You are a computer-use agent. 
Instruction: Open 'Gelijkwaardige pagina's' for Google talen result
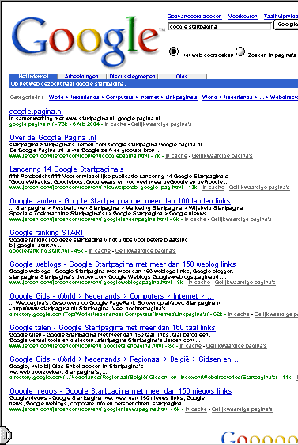(x=236, y=346)
